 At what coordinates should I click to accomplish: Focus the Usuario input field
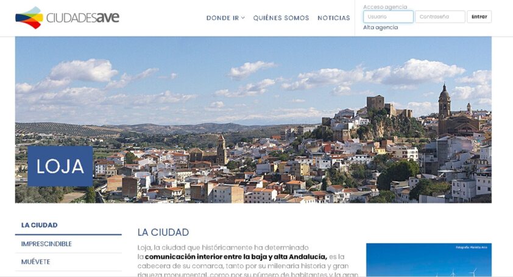click(388, 16)
